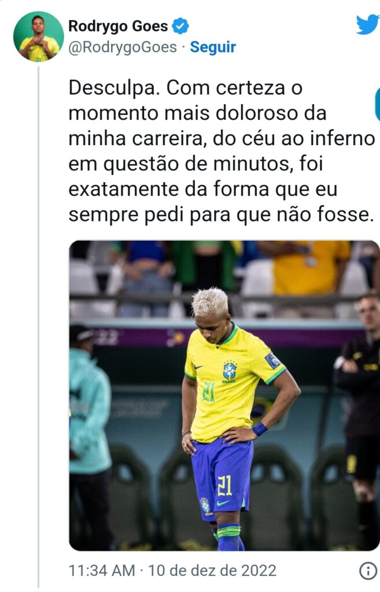Click the Twitter bird logo
The width and height of the screenshot is (380, 592).
(368, 24)
